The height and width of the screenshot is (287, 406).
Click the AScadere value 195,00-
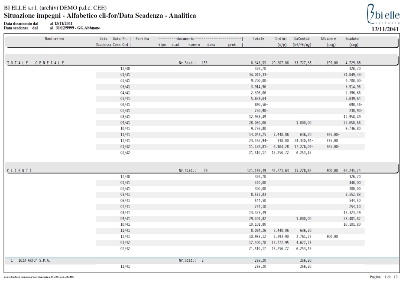coord(333,63)
